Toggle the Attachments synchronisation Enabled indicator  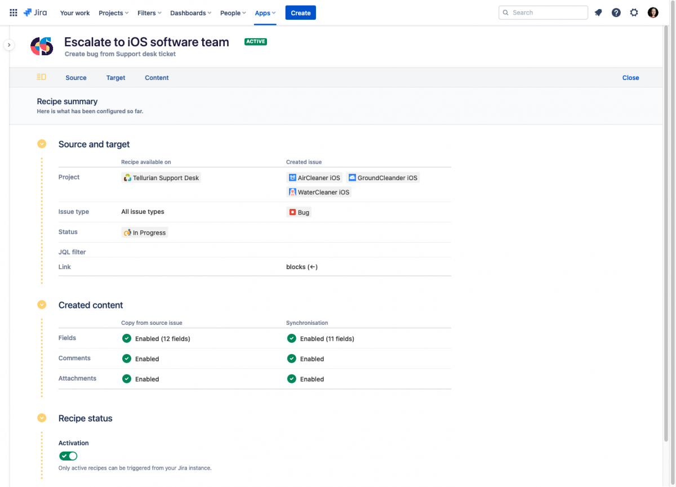click(291, 379)
